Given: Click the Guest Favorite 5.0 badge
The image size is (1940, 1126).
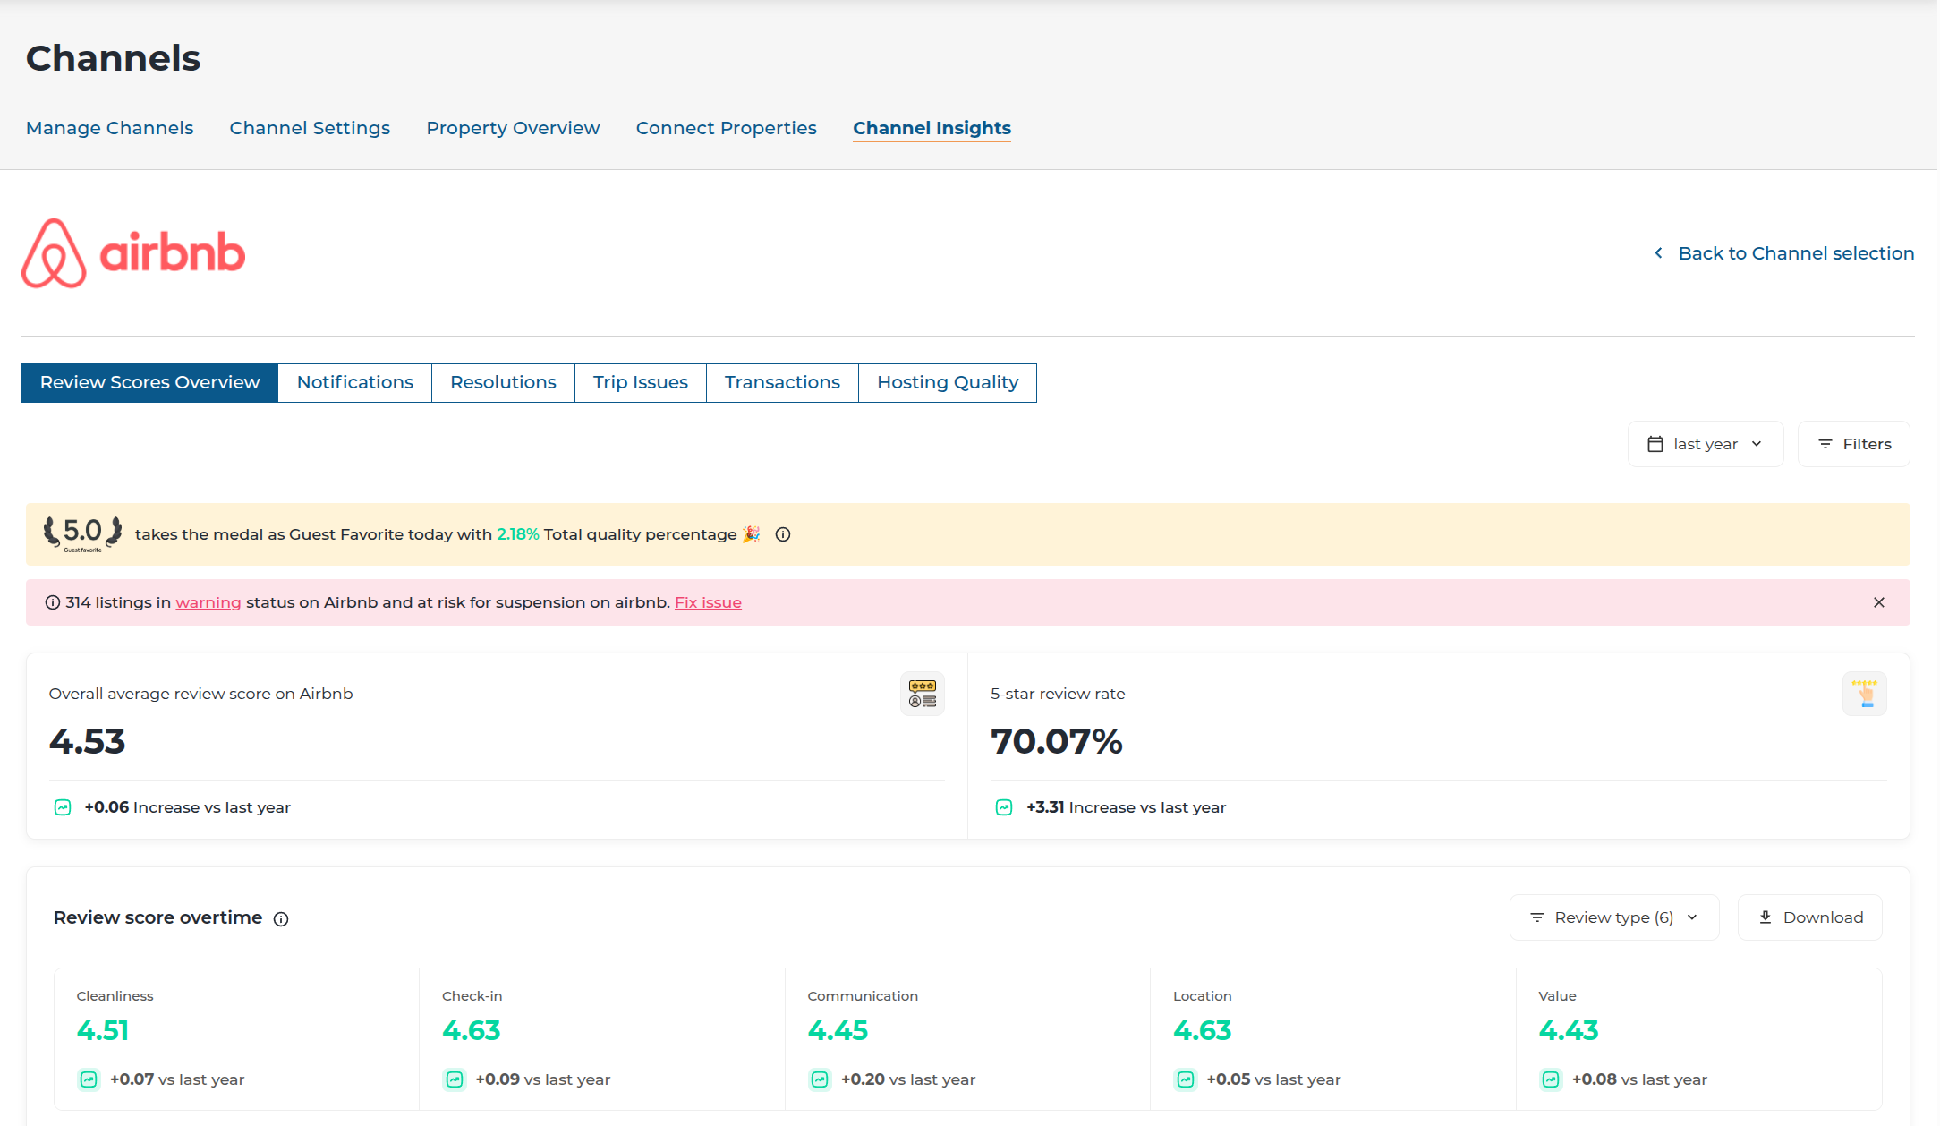Looking at the screenshot, I should click(x=82, y=533).
